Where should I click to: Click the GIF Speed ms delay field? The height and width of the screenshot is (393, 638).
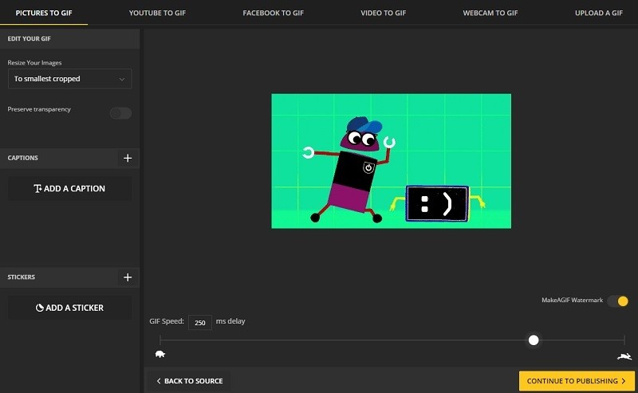(x=200, y=322)
